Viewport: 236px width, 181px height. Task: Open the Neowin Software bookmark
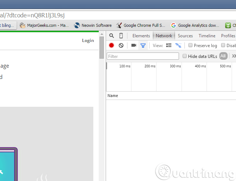93,25
